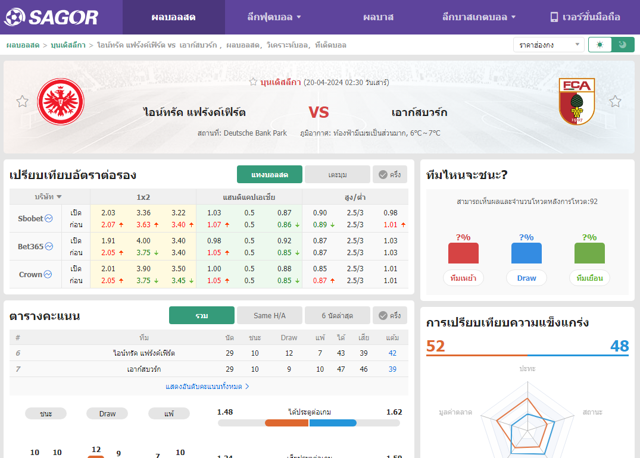Click แสดงอันดับคะแนนทั้งหมด full standings link
Viewport: 640px width, 458px height.
pos(207,386)
